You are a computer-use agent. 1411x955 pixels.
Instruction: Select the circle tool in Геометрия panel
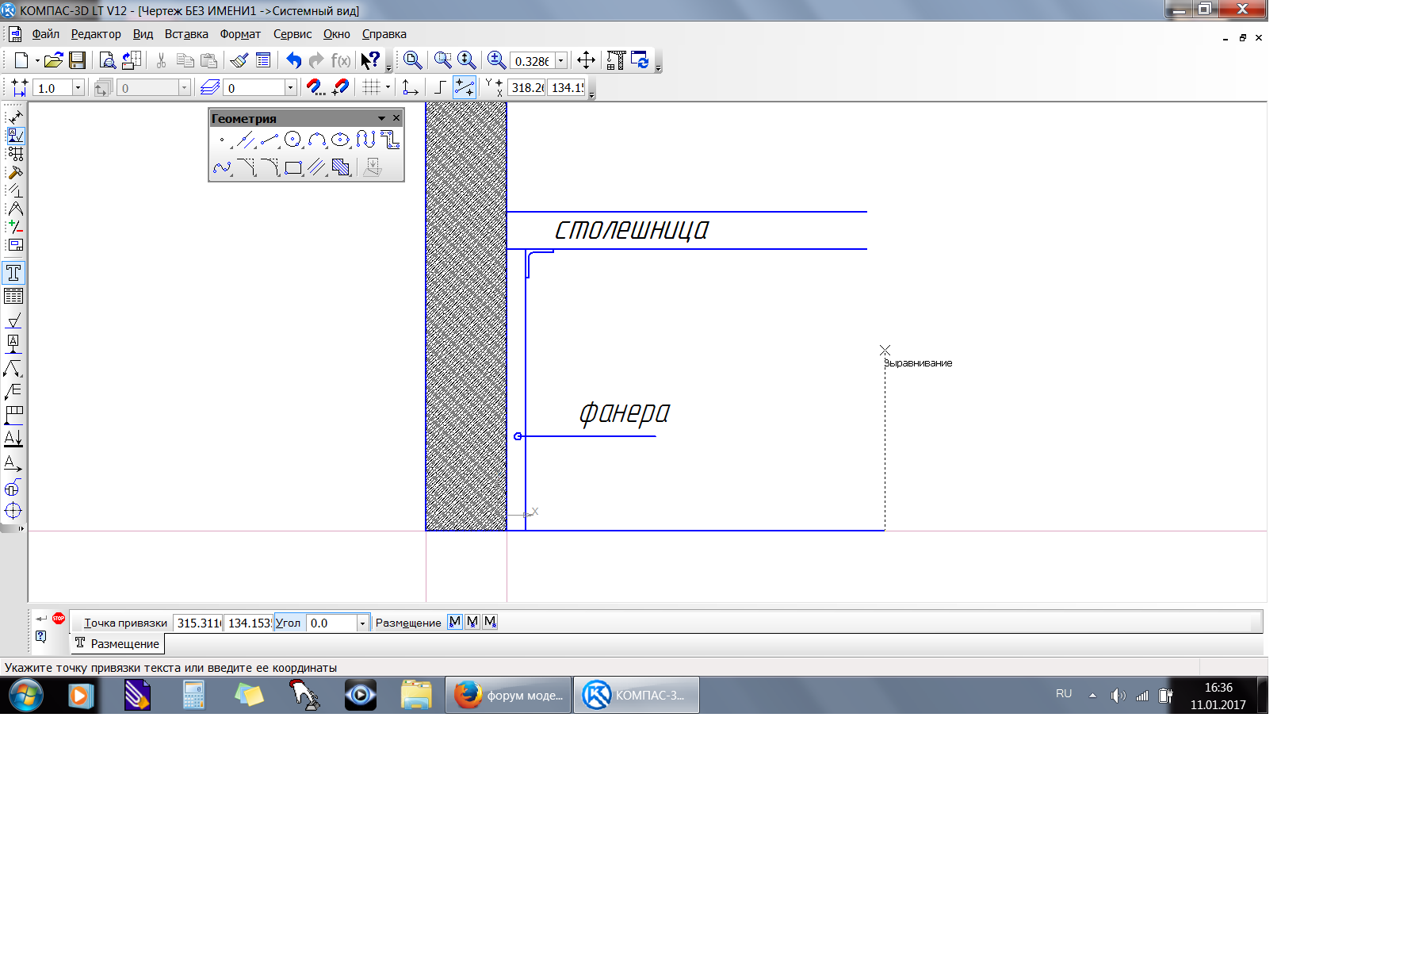pyautogui.click(x=293, y=140)
